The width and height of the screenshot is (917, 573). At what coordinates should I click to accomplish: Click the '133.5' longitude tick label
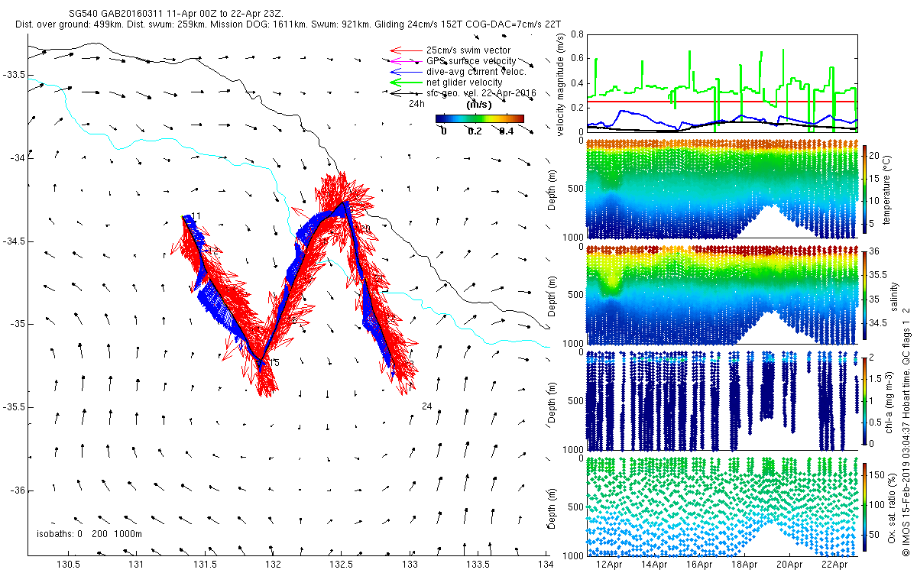(478, 565)
